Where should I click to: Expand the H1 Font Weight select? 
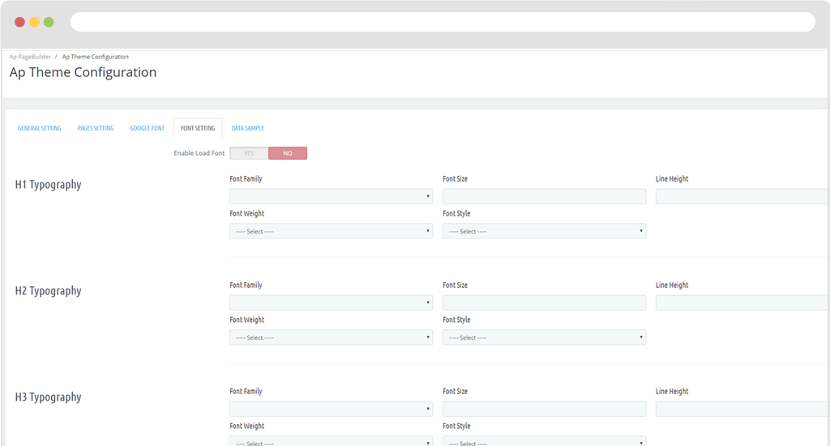click(x=331, y=231)
